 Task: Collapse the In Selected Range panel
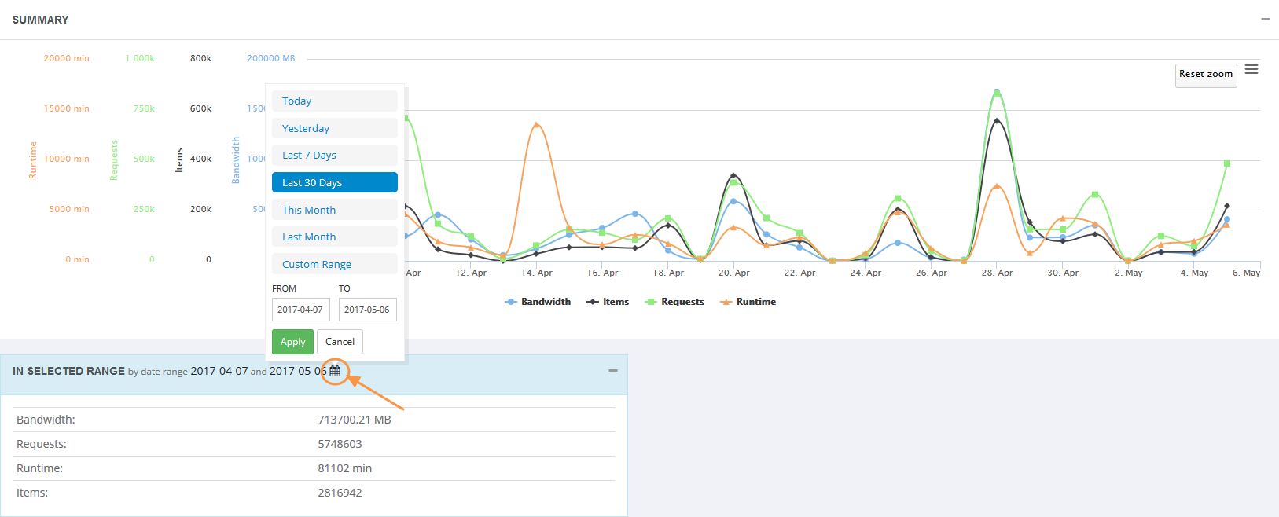pyautogui.click(x=613, y=371)
